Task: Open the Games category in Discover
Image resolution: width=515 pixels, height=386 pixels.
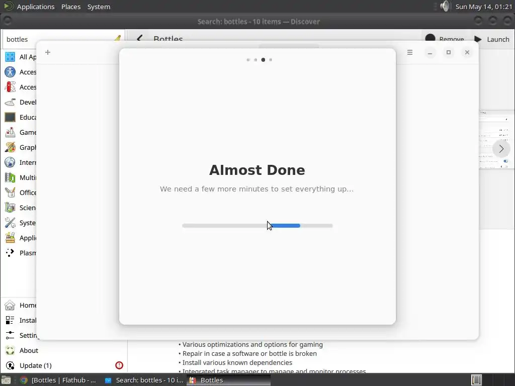Action: point(20,132)
